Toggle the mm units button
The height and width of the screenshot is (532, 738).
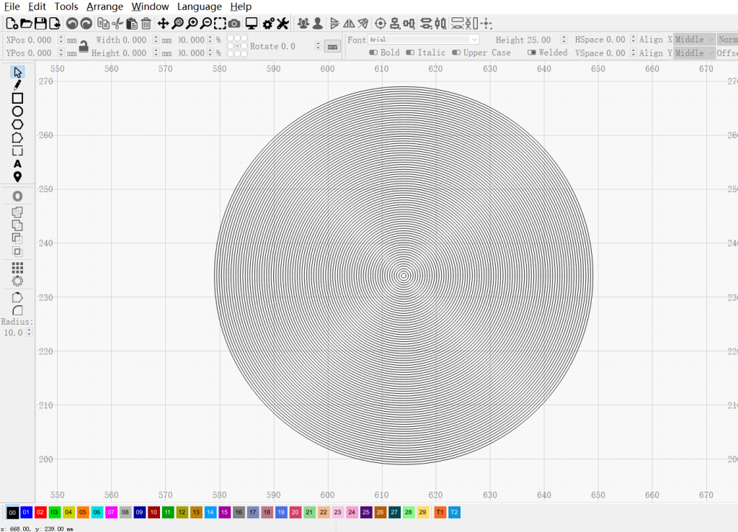coord(332,47)
